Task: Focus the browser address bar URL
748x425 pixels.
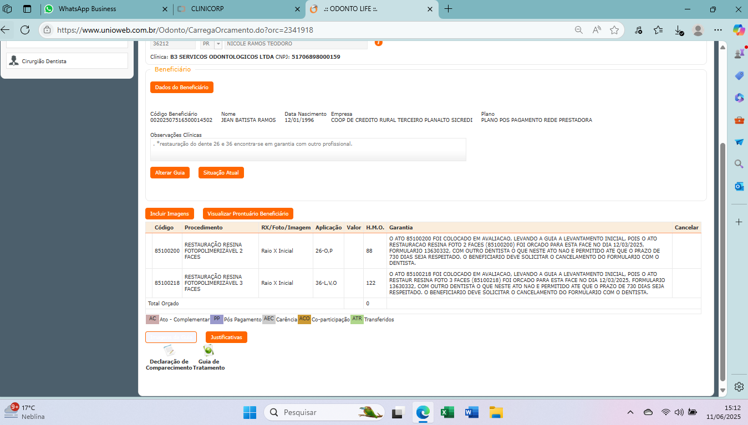Action: tap(185, 30)
